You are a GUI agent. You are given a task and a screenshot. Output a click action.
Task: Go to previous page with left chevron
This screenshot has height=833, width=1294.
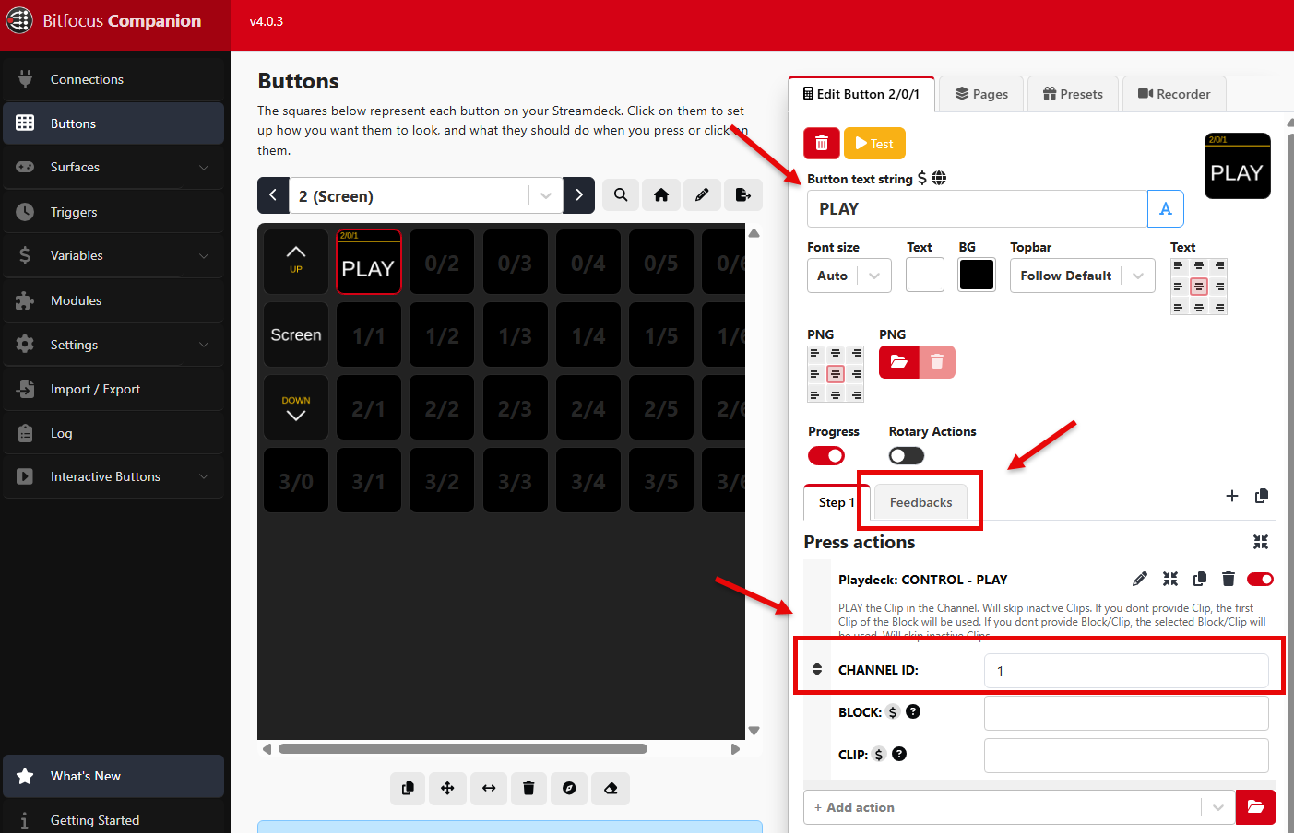click(273, 195)
